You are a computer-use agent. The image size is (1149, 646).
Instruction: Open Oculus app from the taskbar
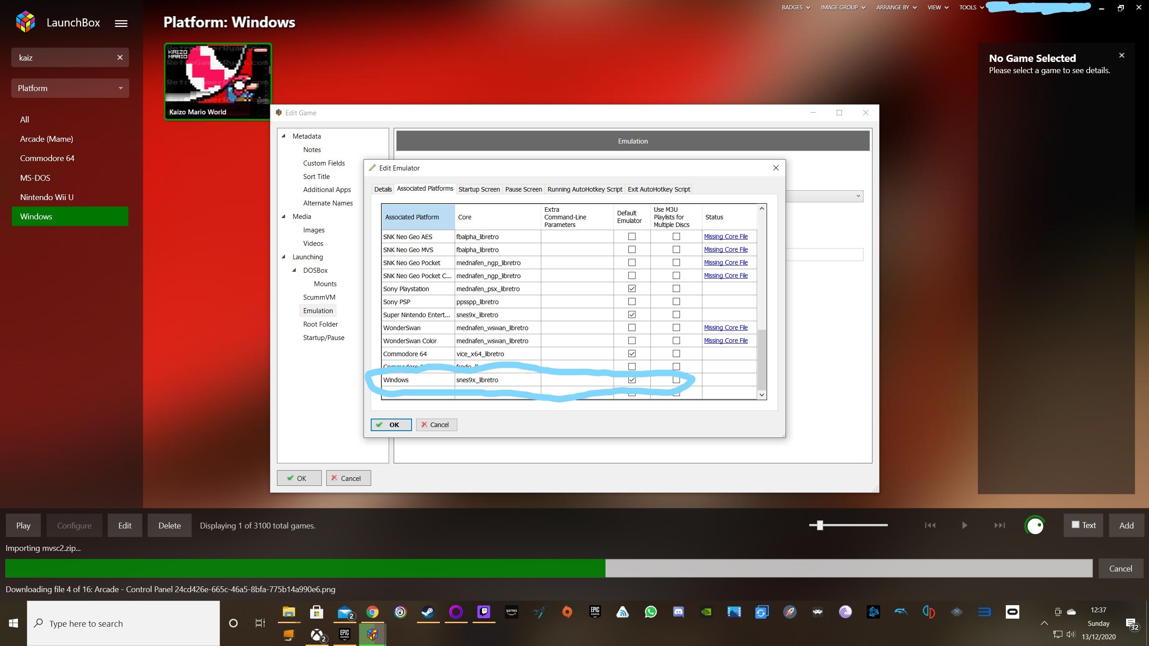(x=1012, y=612)
